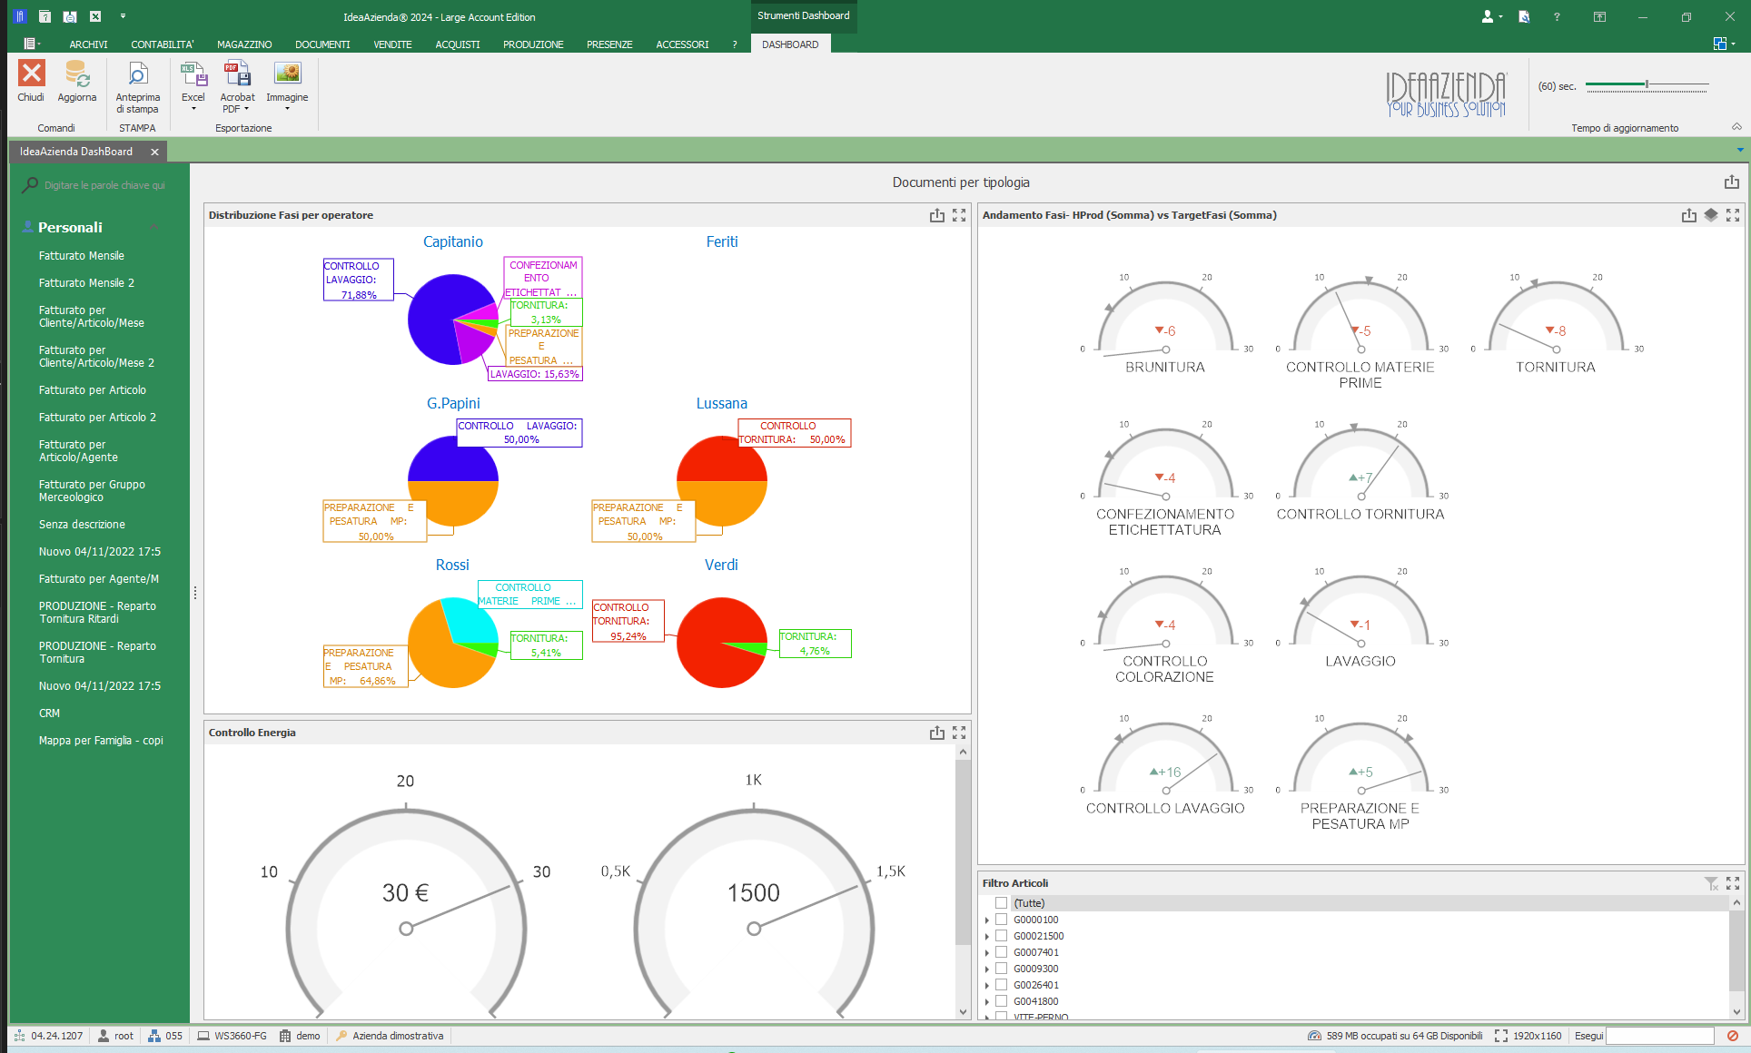Open PRODUZIONE - Reparto Tornitura Ritardi

(x=97, y=613)
